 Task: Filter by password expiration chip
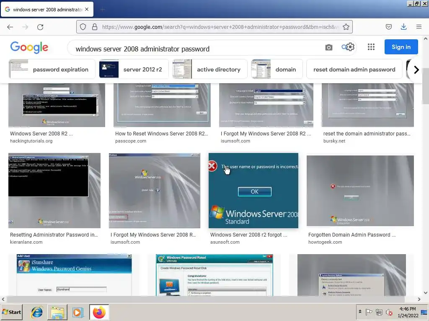coord(52,69)
